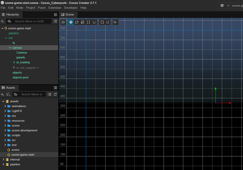Activate the snap magnet tool
The height and width of the screenshot is (170, 243).
coord(94,22)
